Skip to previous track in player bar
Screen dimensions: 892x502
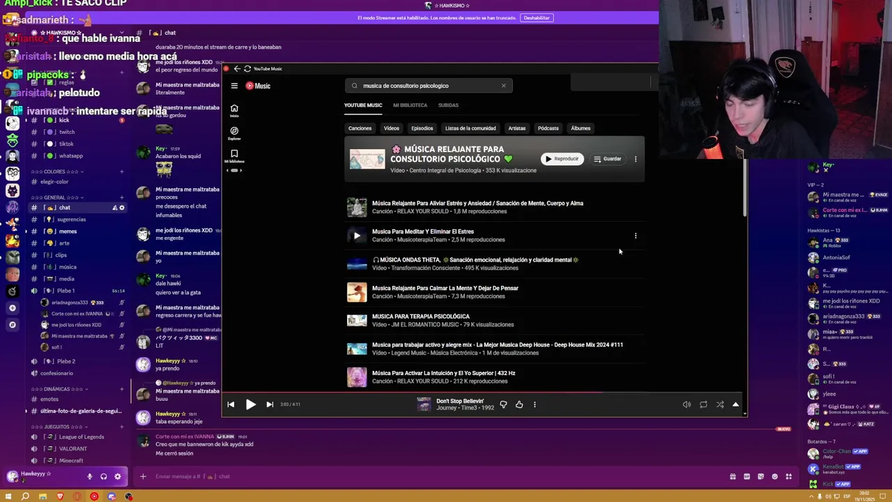(x=231, y=404)
